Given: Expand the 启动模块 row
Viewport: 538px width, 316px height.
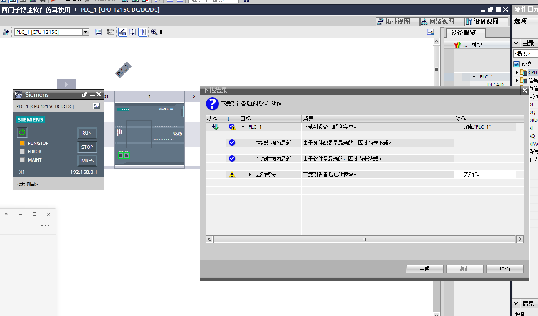Looking at the screenshot, I should 250,174.
